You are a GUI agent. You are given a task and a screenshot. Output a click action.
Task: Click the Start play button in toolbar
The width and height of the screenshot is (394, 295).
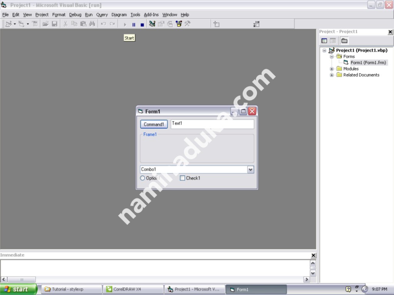pos(125,25)
